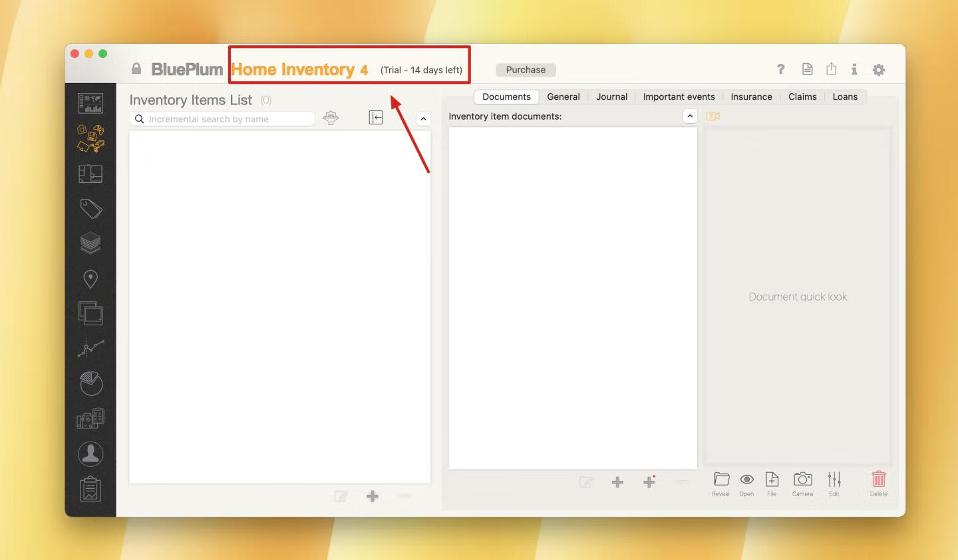
Task: Click the Trial - 14 days left label
Action: pos(421,70)
